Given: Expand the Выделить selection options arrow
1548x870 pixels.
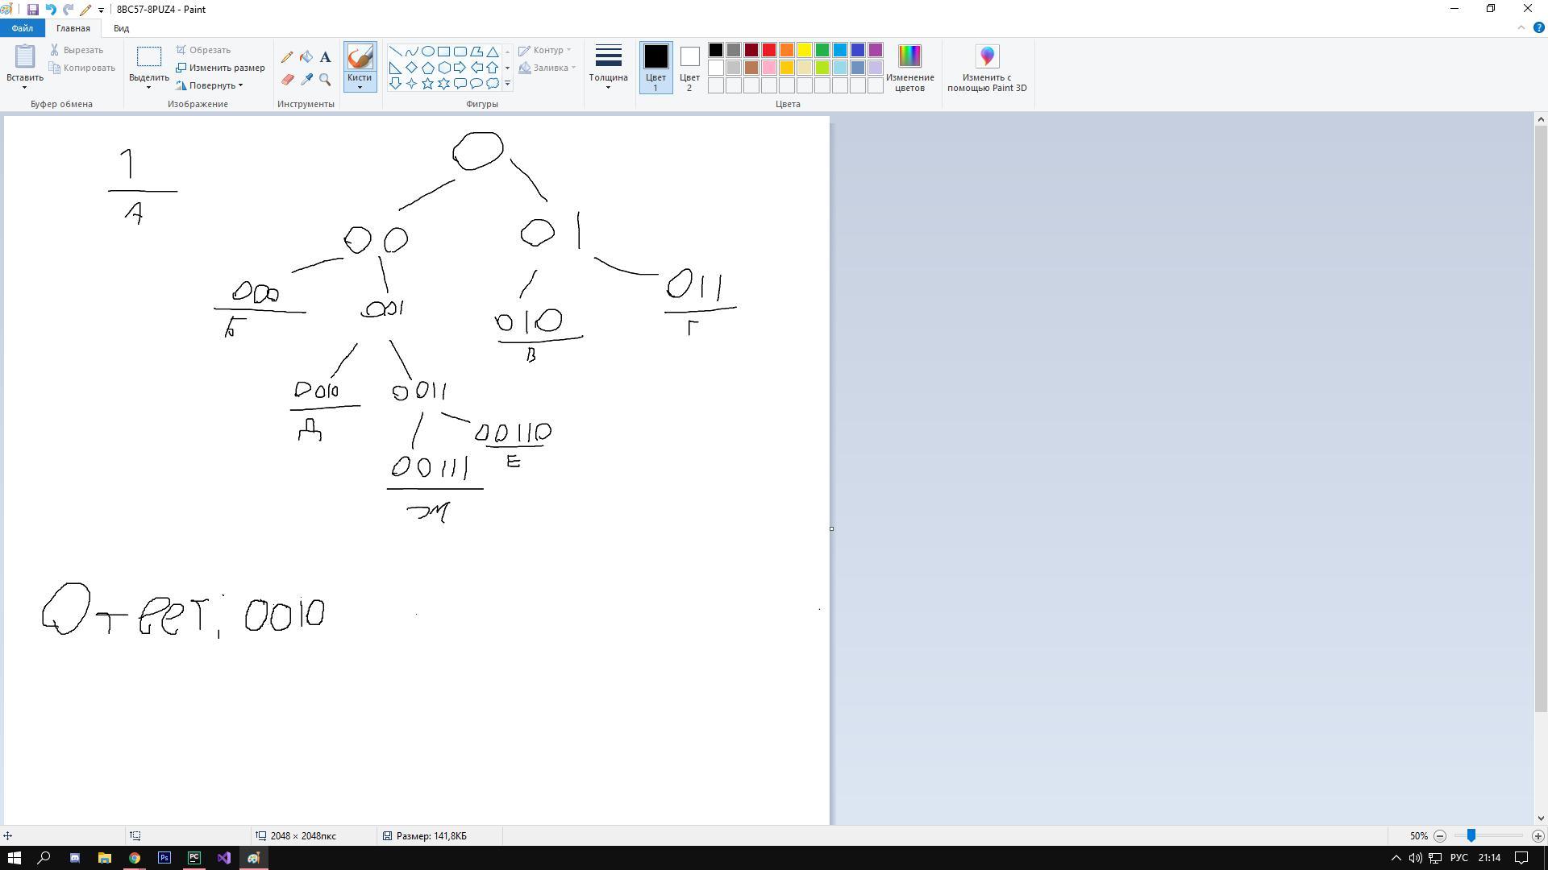Looking at the screenshot, I should (x=148, y=87).
